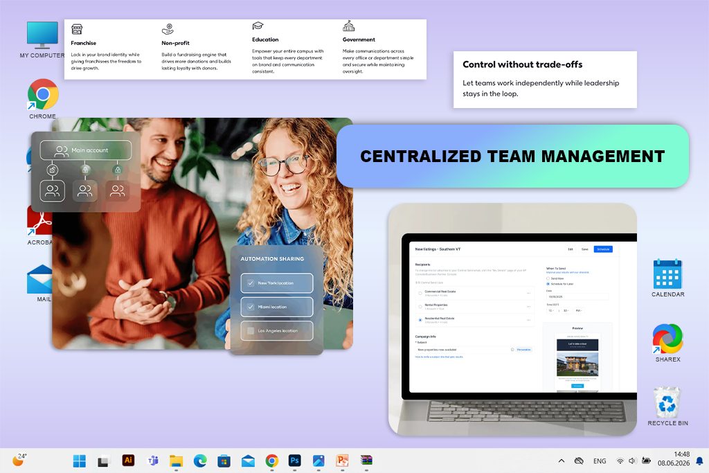Image resolution: width=709 pixels, height=473 pixels.
Task: Open the volume control in system tray
Action: (x=633, y=461)
